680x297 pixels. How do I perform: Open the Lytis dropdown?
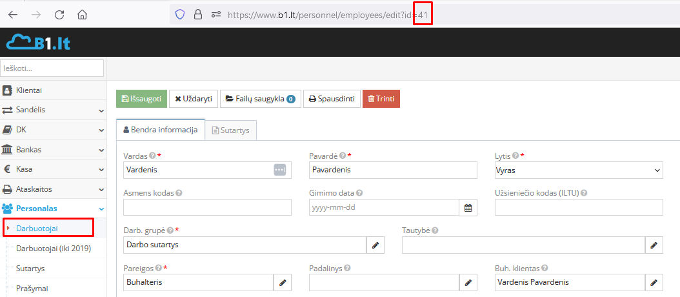(x=579, y=170)
